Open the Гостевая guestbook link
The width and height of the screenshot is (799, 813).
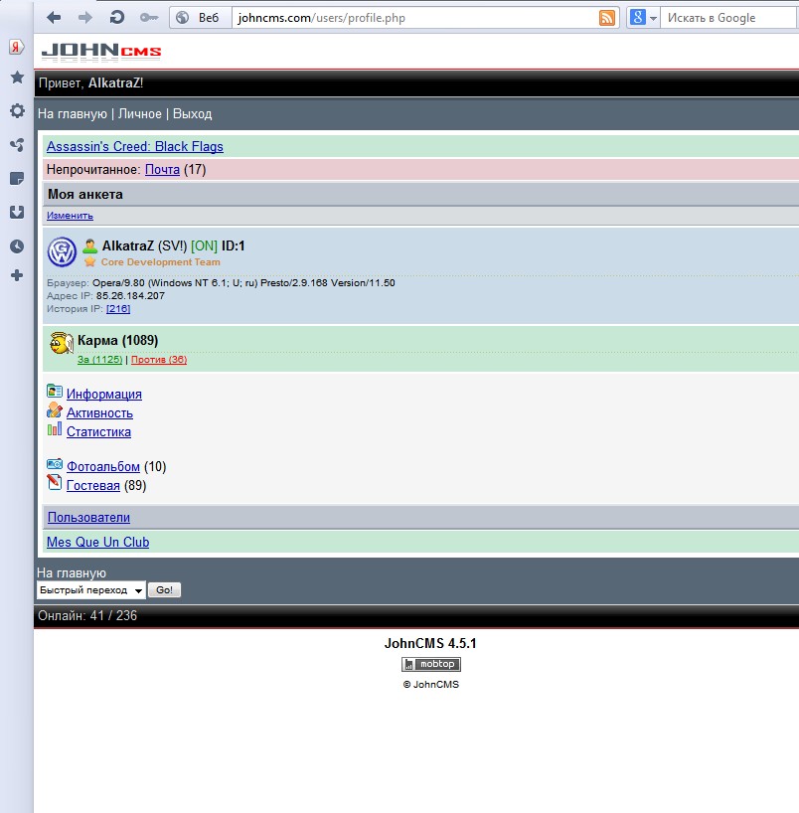tap(93, 486)
